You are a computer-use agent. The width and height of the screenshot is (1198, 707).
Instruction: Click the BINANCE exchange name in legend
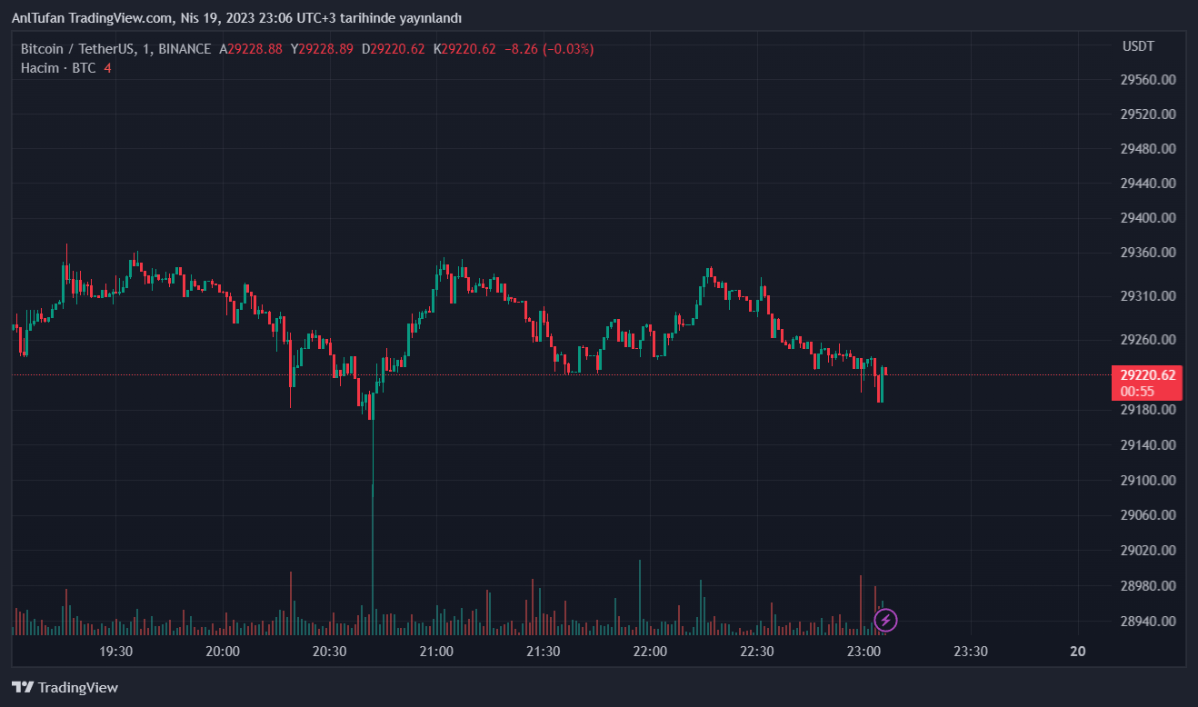tap(185, 49)
